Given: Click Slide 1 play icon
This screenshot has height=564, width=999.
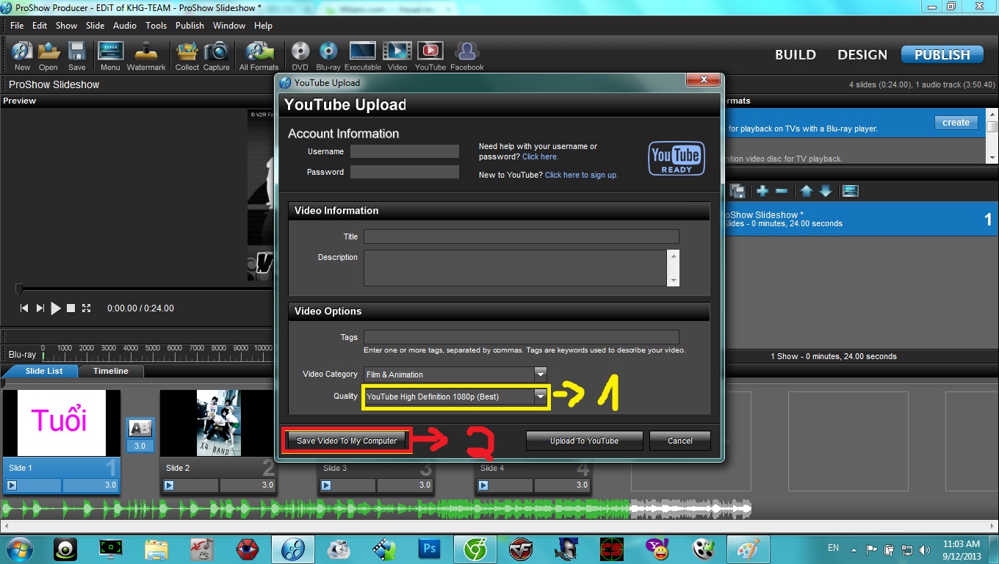Looking at the screenshot, I should (x=12, y=485).
